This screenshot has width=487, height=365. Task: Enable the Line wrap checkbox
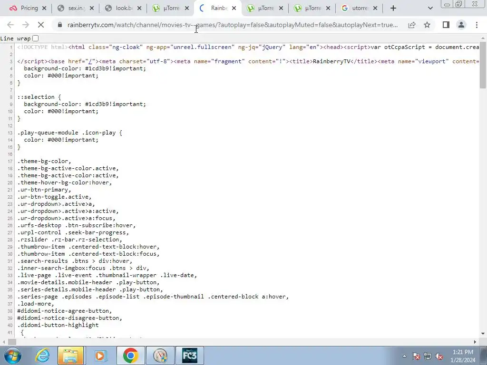tap(35, 38)
